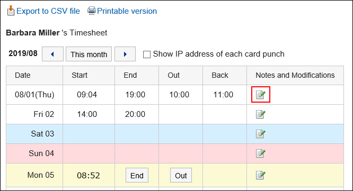Open edit note icon for 08/01(Thu) row

(x=260, y=95)
